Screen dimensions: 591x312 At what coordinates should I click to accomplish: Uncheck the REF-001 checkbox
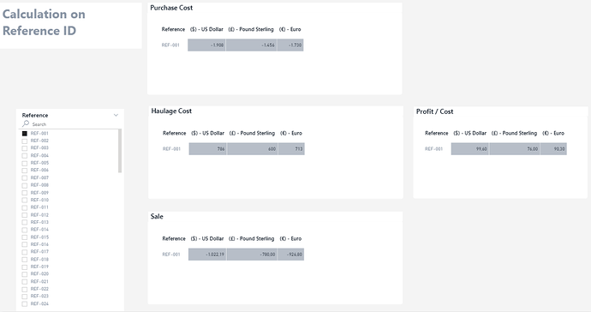[25, 133]
